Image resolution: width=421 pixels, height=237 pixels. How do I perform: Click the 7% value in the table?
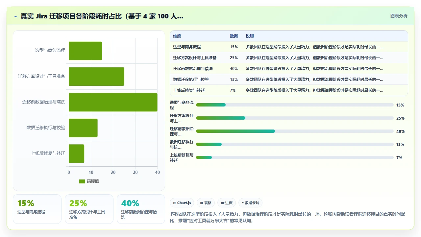233,90
